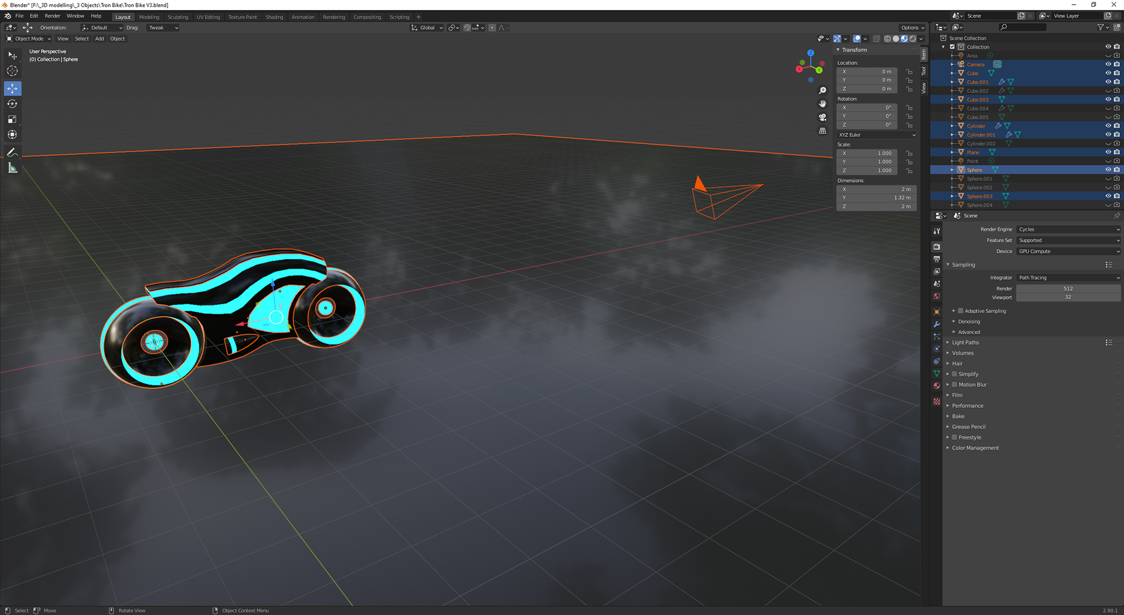
Task: Toggle proportional editing in header
Action: click(x=492, y=28)
